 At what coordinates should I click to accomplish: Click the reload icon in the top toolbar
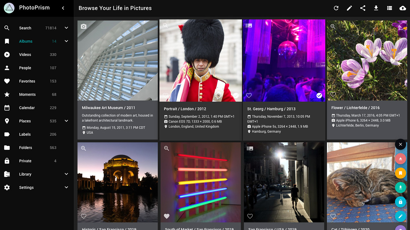(336, 8)
